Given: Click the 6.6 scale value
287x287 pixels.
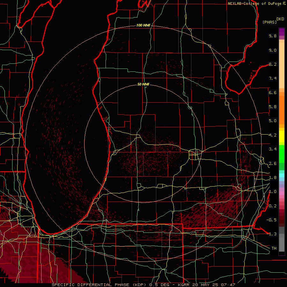Looking at the screenshot, I should [x=273, y=92].
